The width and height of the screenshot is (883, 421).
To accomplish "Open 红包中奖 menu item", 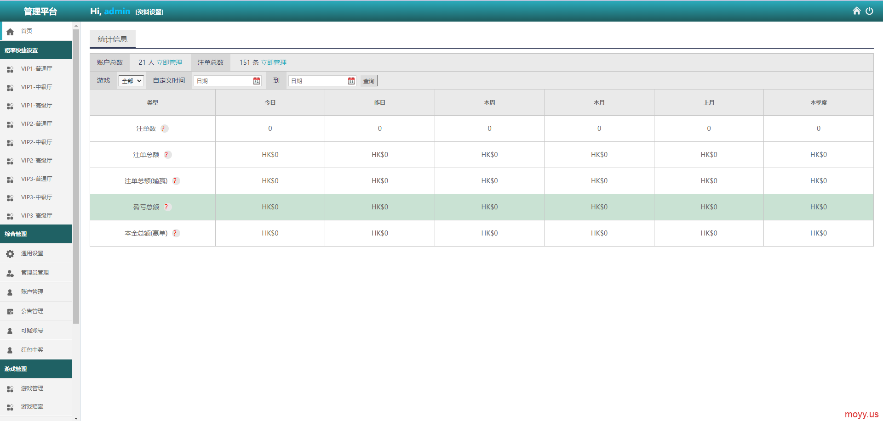I will click(36, 350).
